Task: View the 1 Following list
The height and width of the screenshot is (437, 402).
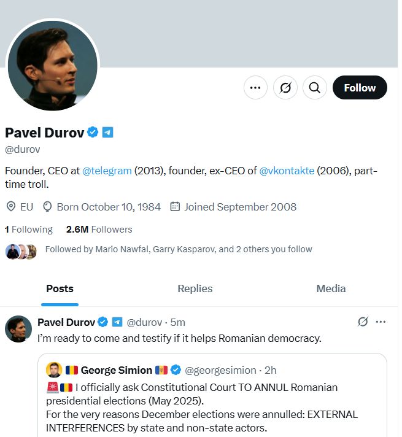Action: (x=29, y=230)
